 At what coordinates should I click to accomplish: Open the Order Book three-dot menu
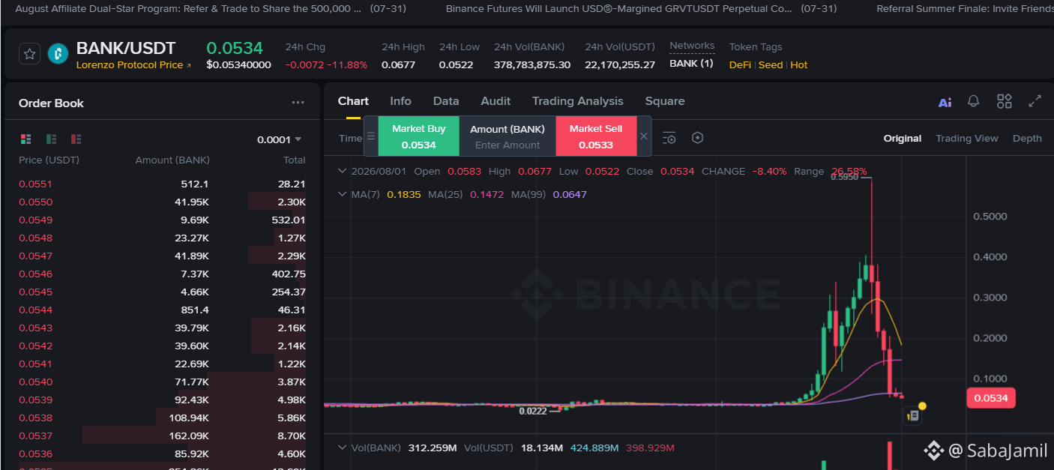pos(298,103)
